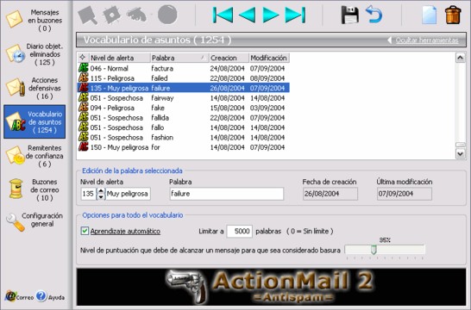Open Mensajes en buzones section
Viewport: 471px width, 310px height.
click(35, 20)
